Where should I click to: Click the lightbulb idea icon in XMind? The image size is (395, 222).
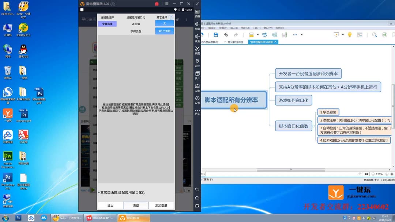click(349, 35)
